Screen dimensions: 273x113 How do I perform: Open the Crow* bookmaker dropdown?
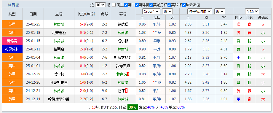[151, 12]
